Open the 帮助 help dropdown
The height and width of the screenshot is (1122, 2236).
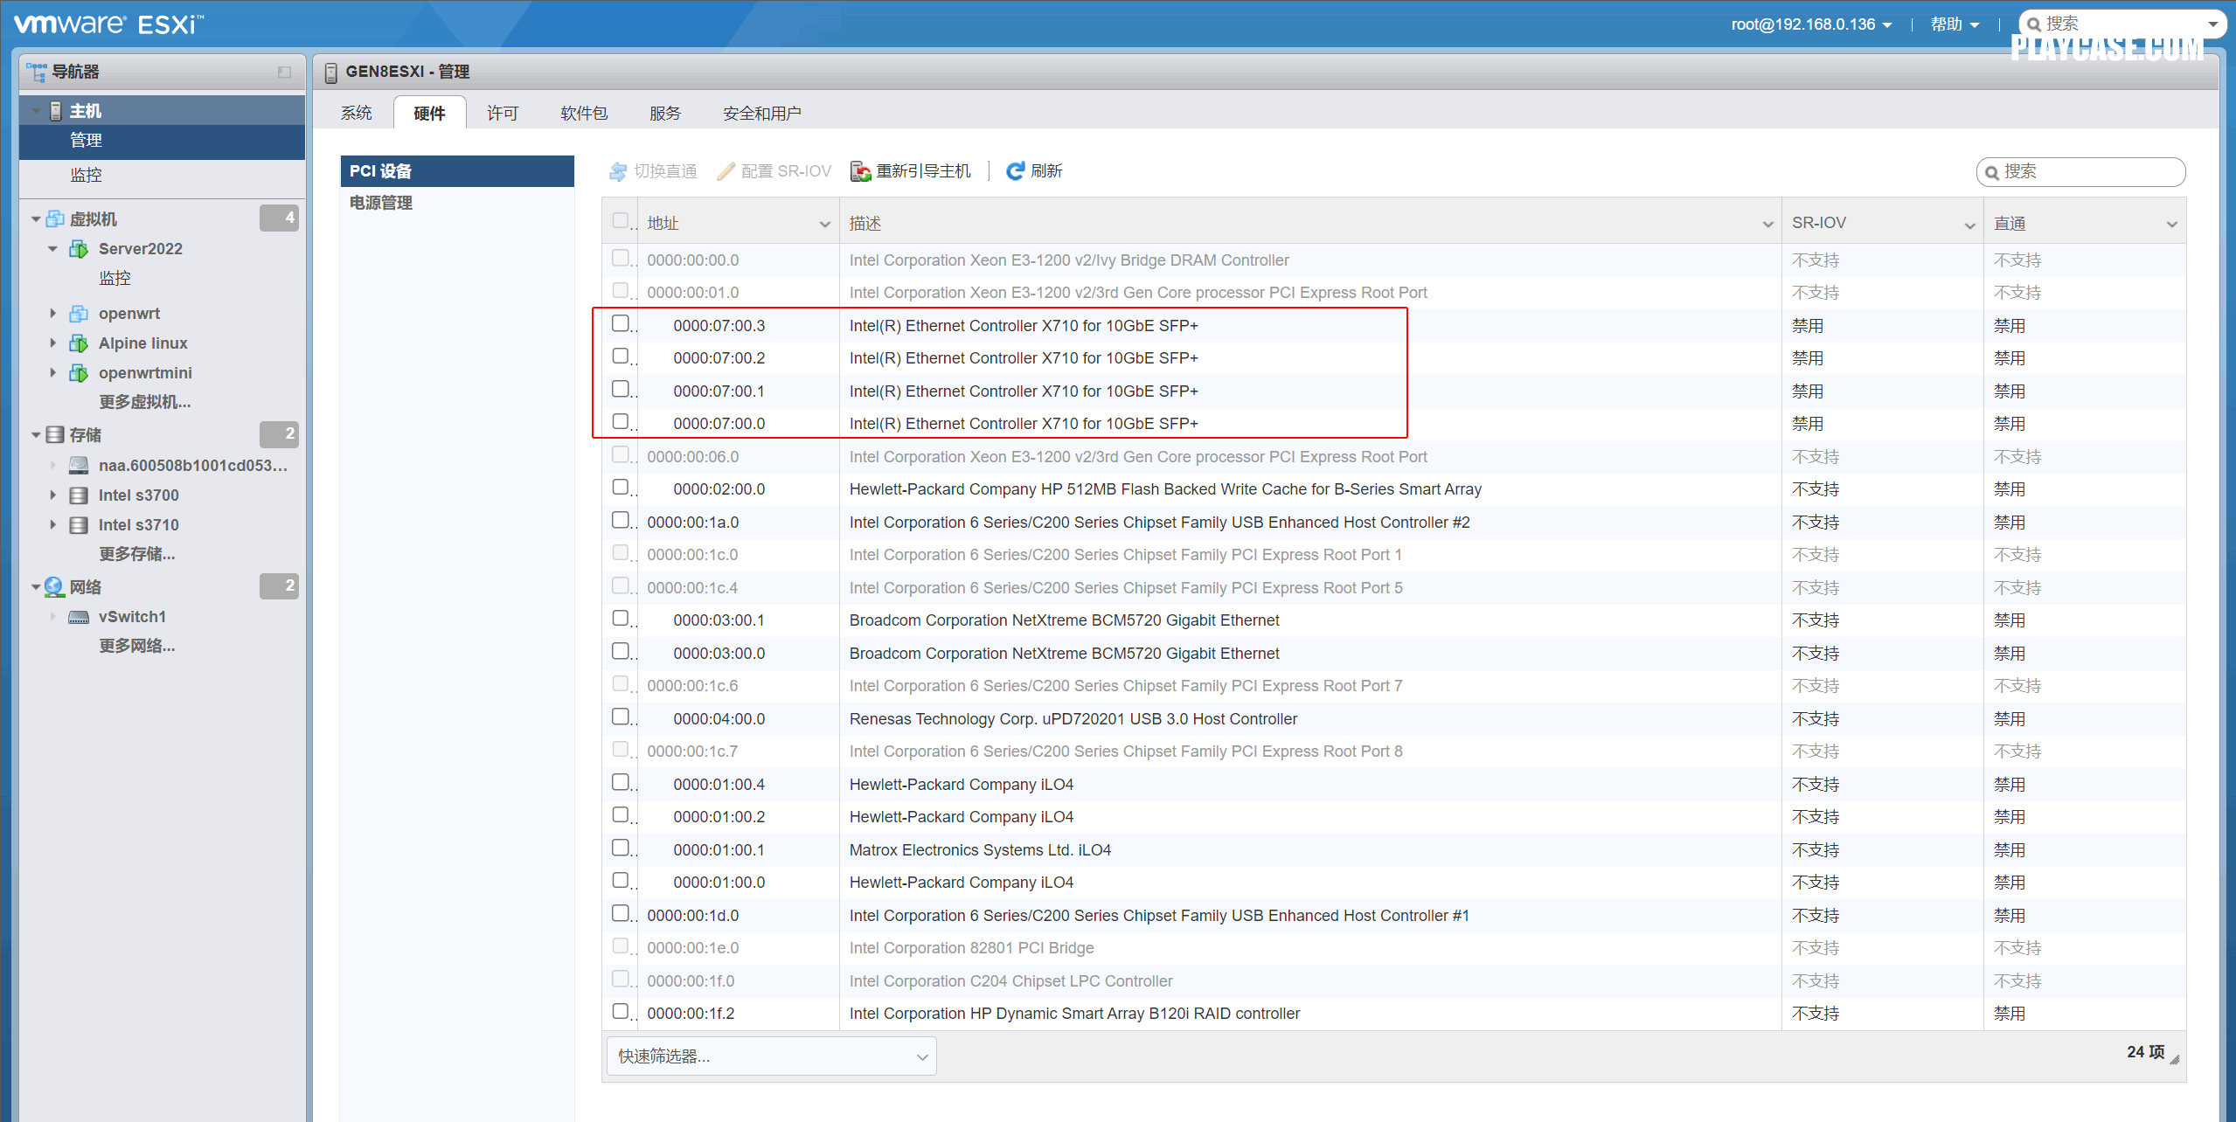point(1955,24)
